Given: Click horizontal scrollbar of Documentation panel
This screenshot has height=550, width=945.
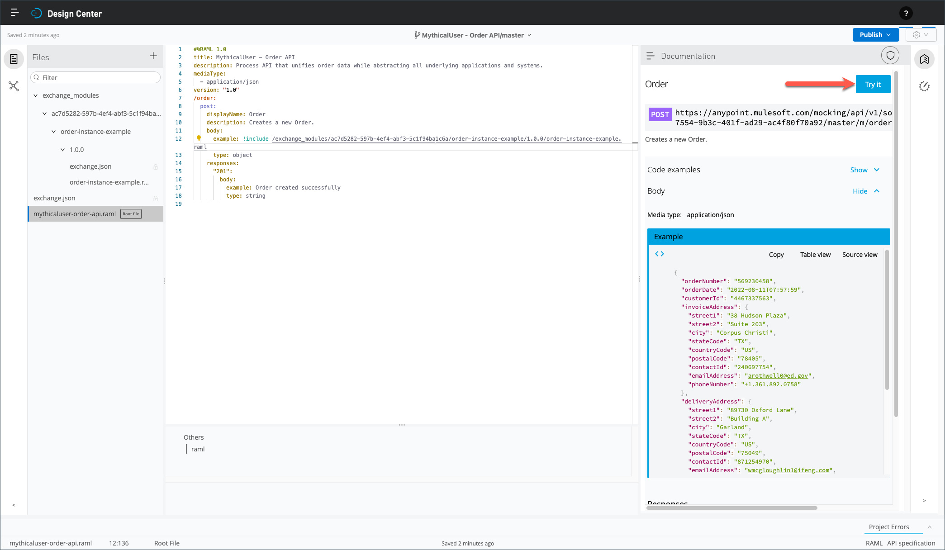Looking at the screenshot, I should pos(732,508).
